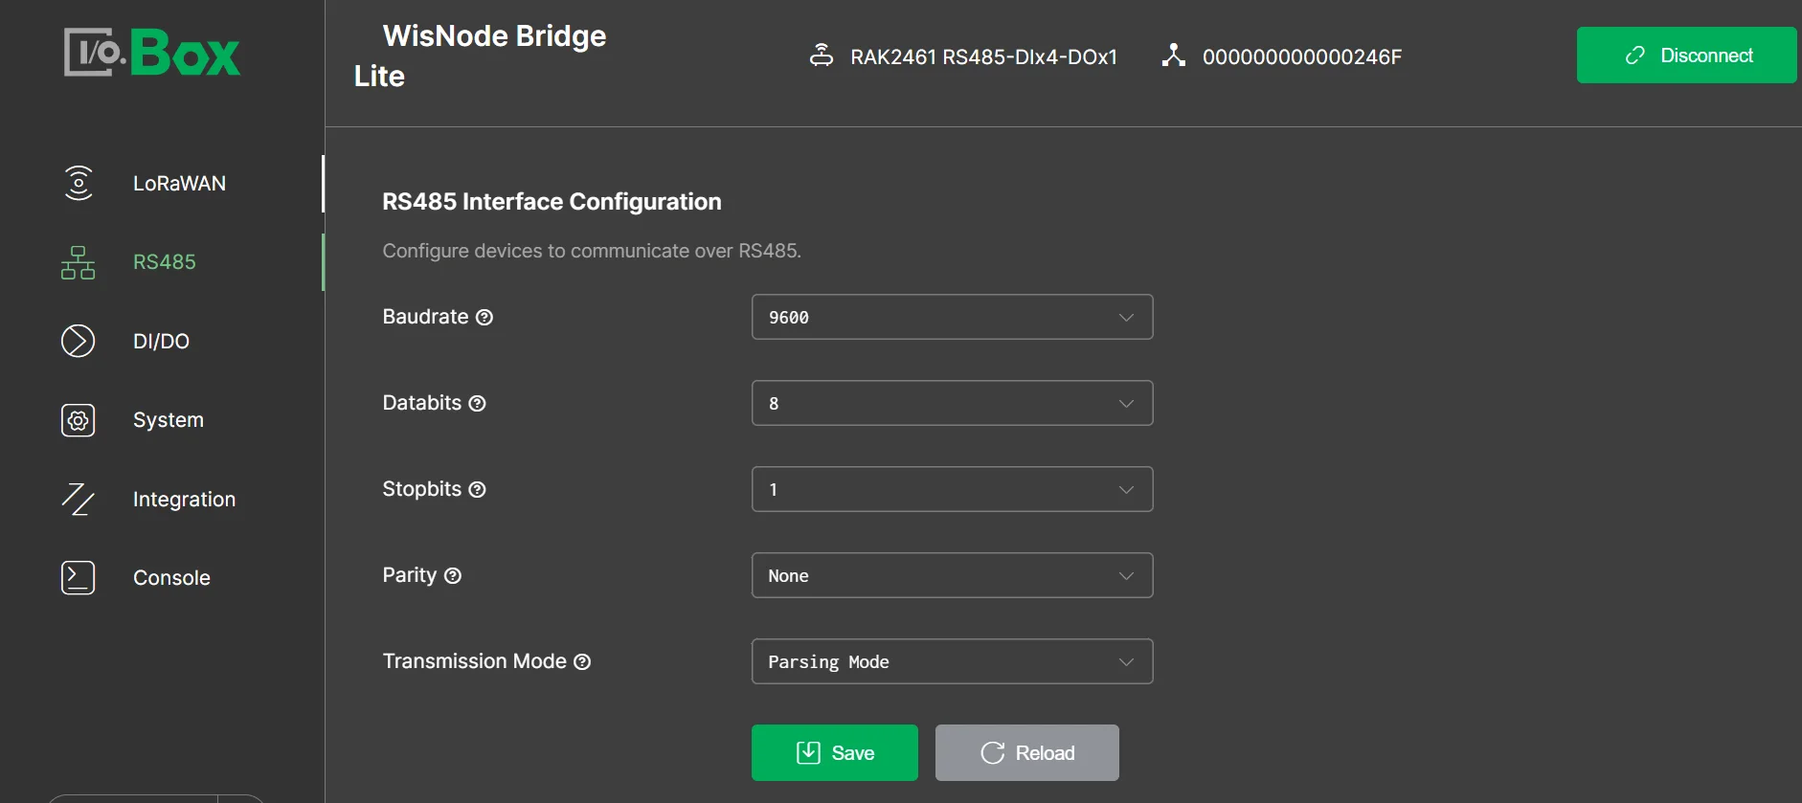The image size is (1802, 803).
Task: Click the Console terminal icon
Action: 79,578
